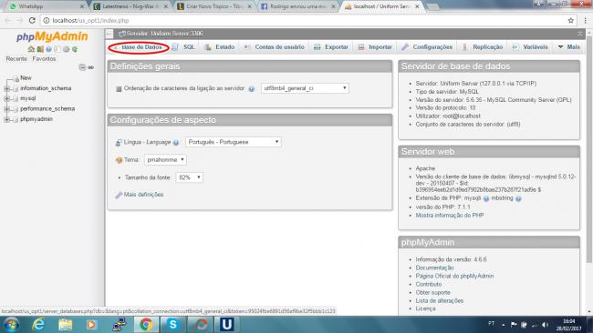The width and height of the screenshot is (593, 333).
Task: Click the green reload navigation panel icon
Action: (x=75, y=49)
